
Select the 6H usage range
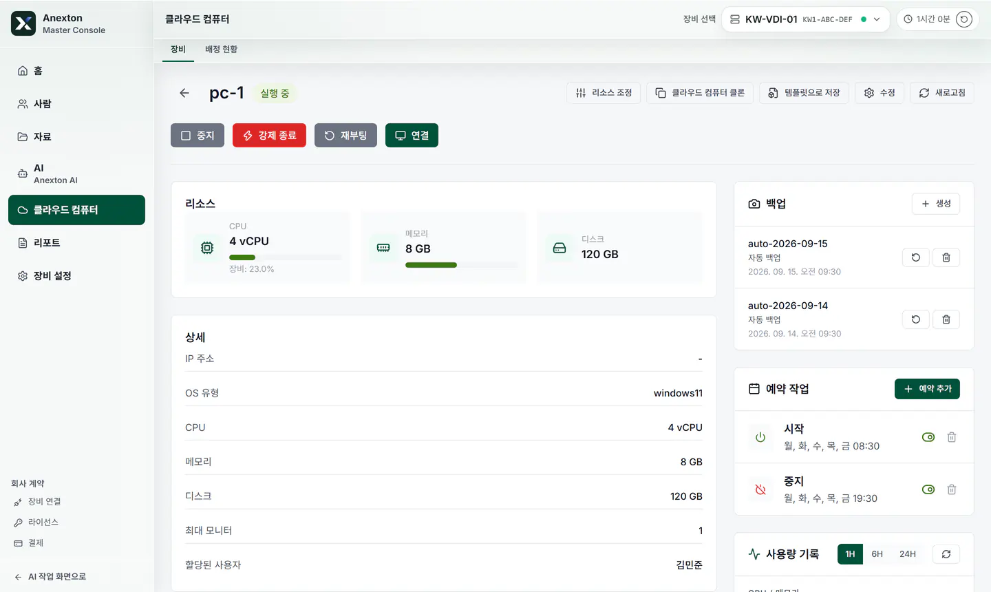point(877,554)
